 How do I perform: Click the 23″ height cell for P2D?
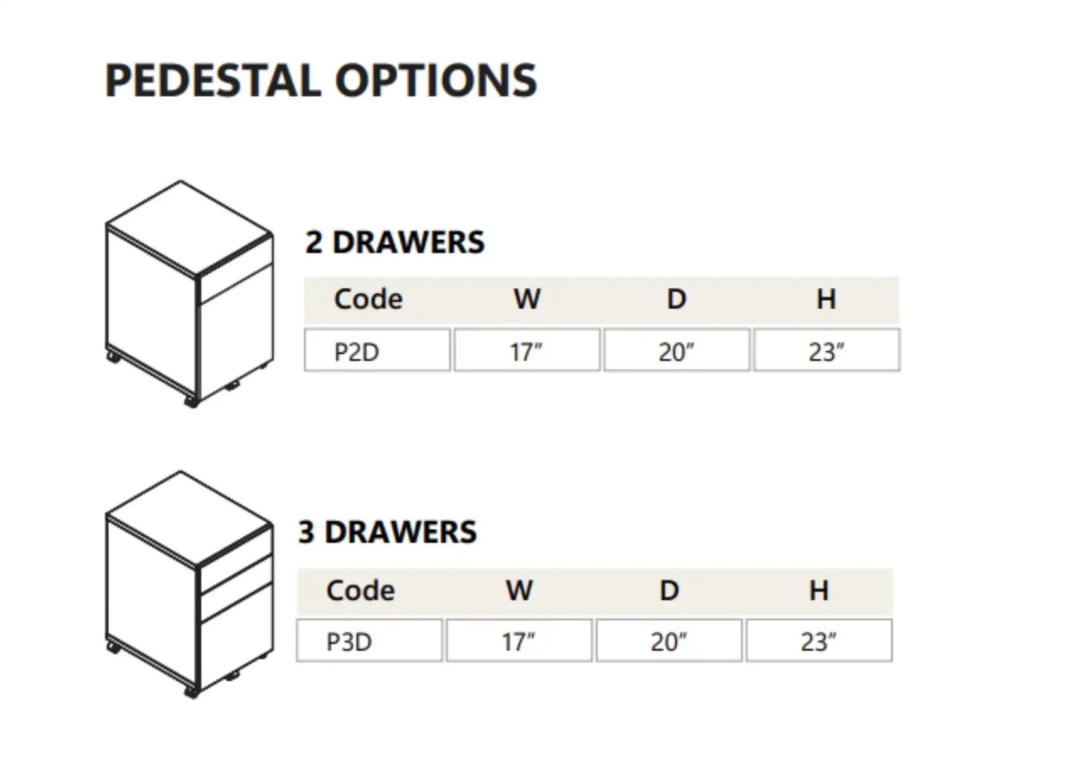(x=827, y=350)
